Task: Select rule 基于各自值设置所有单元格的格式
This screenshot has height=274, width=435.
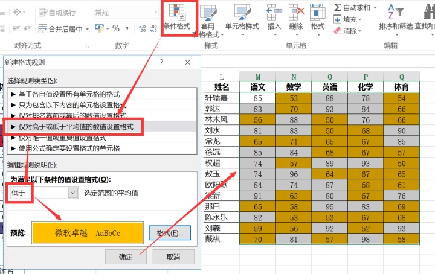Action: (102, 94)
